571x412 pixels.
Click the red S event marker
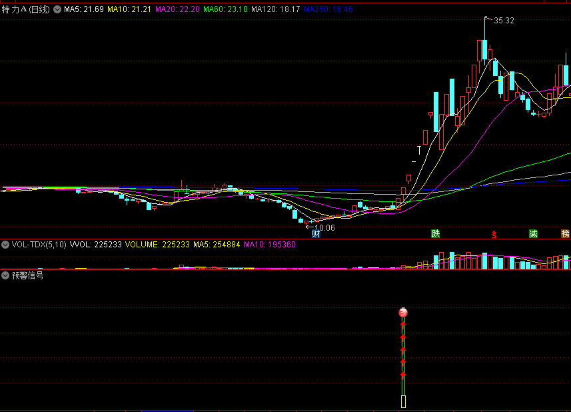[494, 235]
